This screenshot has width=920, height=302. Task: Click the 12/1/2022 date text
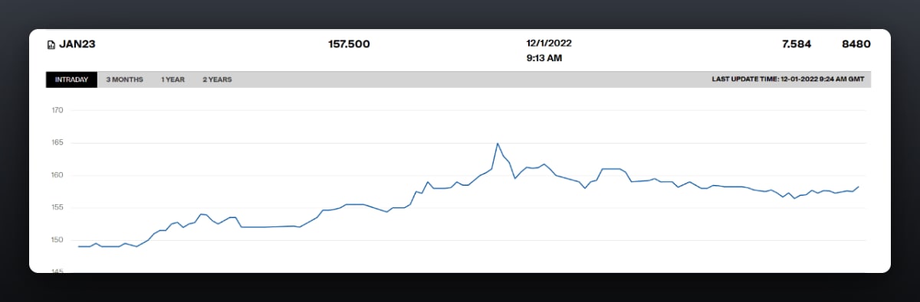(x=549, y=44)
